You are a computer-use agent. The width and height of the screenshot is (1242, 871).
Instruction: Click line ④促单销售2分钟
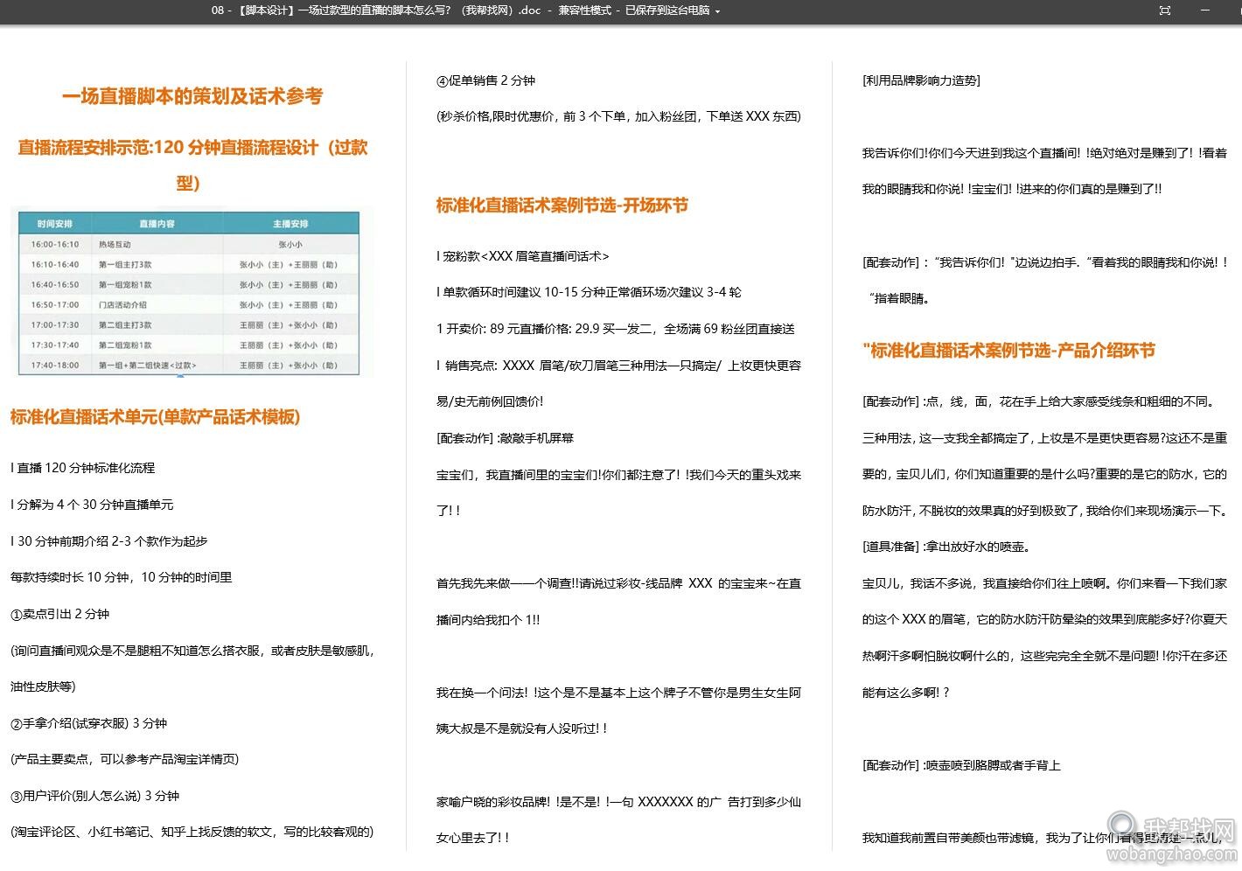click(485, 80)
